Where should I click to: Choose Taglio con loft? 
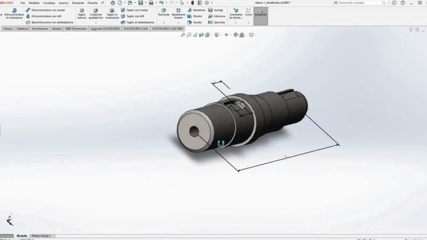pyautogui.click(x=132, y=16)
